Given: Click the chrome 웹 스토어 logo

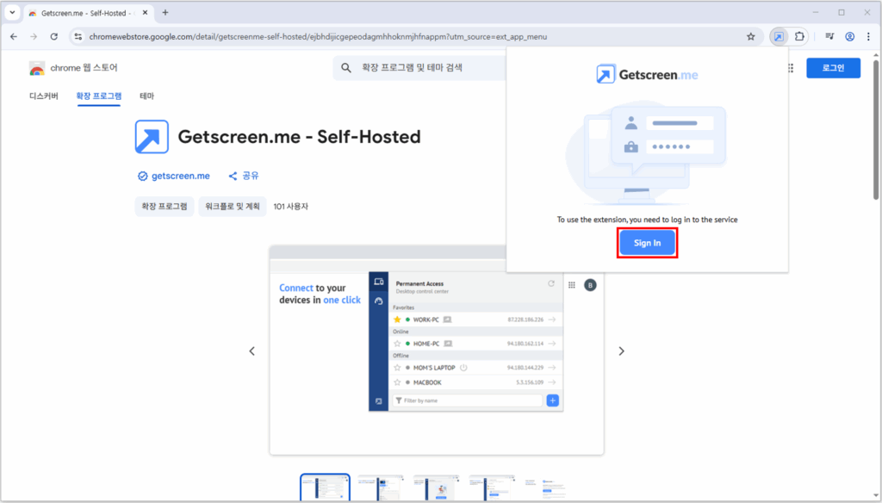Looking at the screenshot, I should tap(73, 68).
